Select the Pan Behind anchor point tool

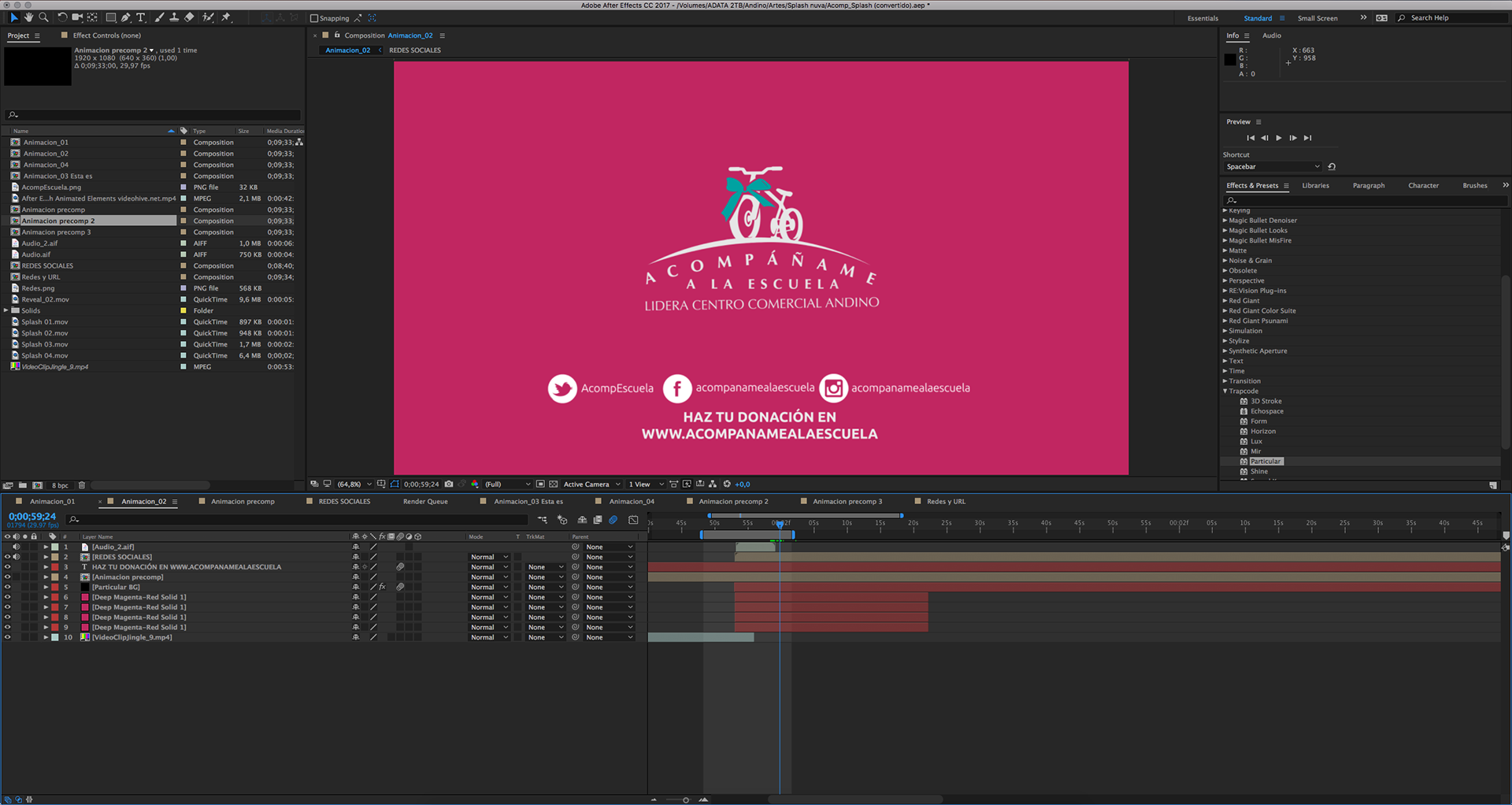click(x=92, y=17)
